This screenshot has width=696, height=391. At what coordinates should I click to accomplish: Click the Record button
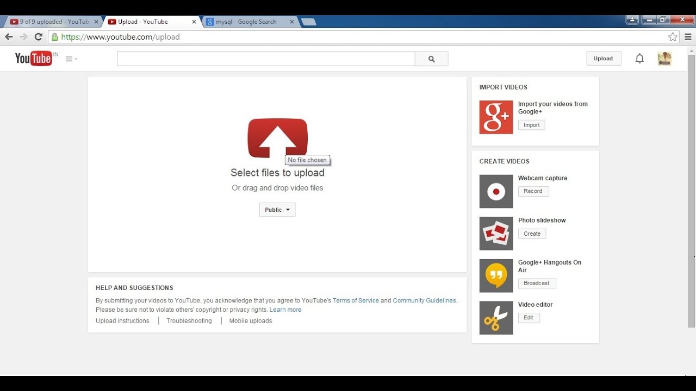[533, 191]
